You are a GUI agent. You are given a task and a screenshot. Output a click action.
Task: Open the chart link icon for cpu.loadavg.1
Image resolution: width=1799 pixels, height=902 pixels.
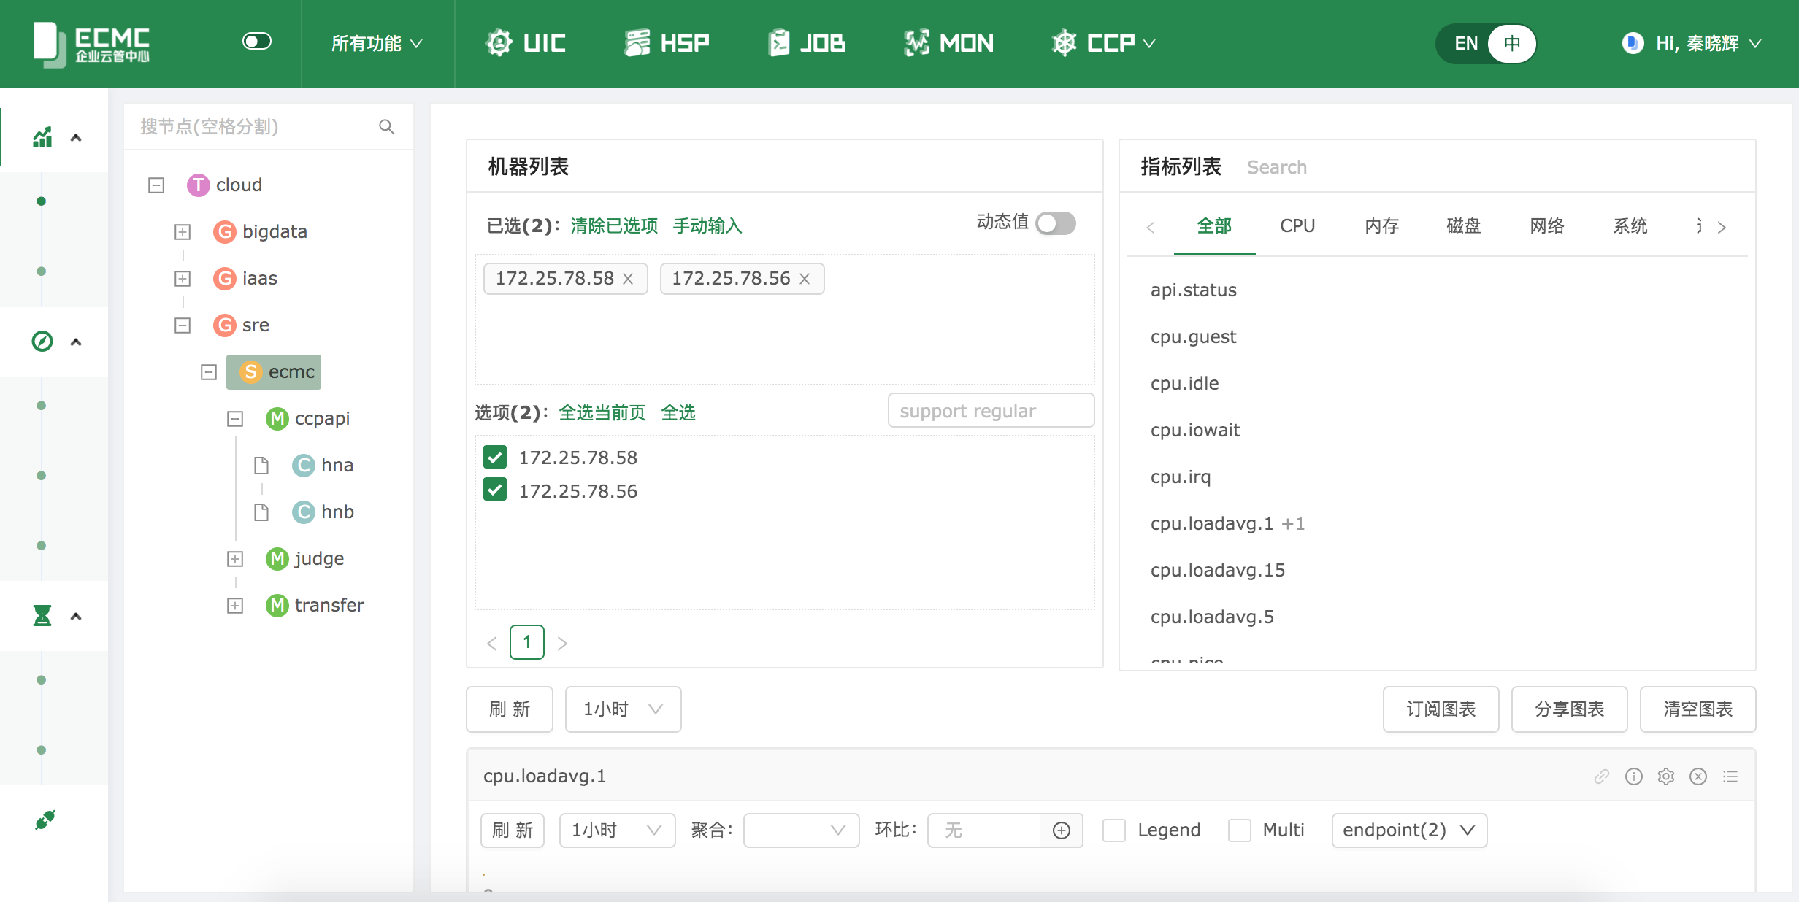(1602, 776)
